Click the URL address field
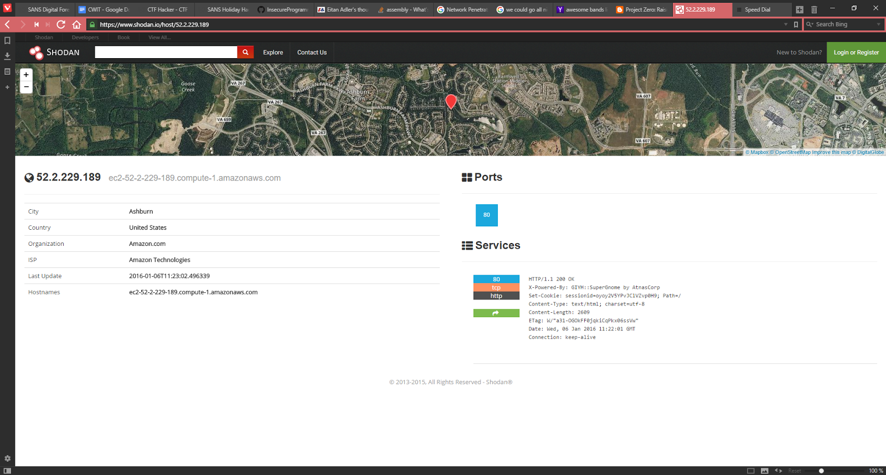 coord(437,24)
